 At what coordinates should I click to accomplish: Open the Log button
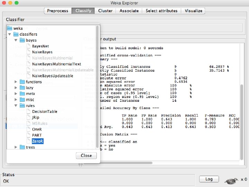coord(209,179)
